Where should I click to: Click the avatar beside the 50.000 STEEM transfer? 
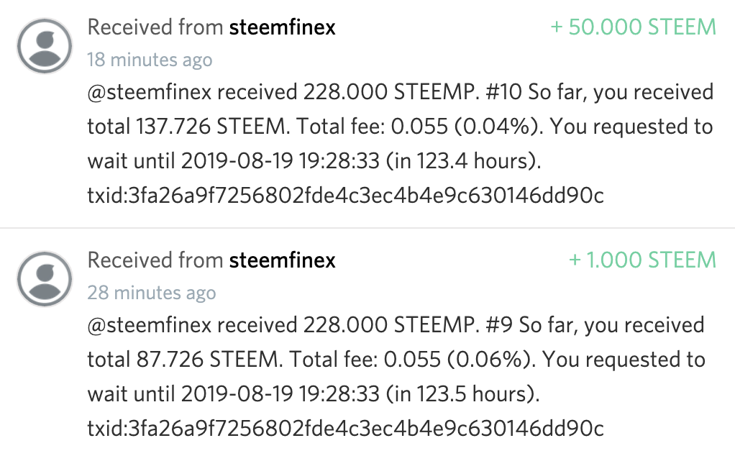[44, 45]
